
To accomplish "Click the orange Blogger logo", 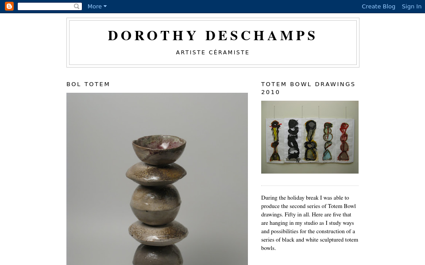I will coord(9,6).
